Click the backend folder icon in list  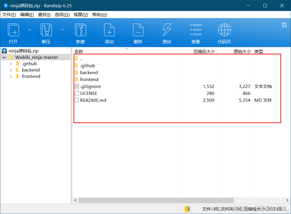tap(76, 72)
